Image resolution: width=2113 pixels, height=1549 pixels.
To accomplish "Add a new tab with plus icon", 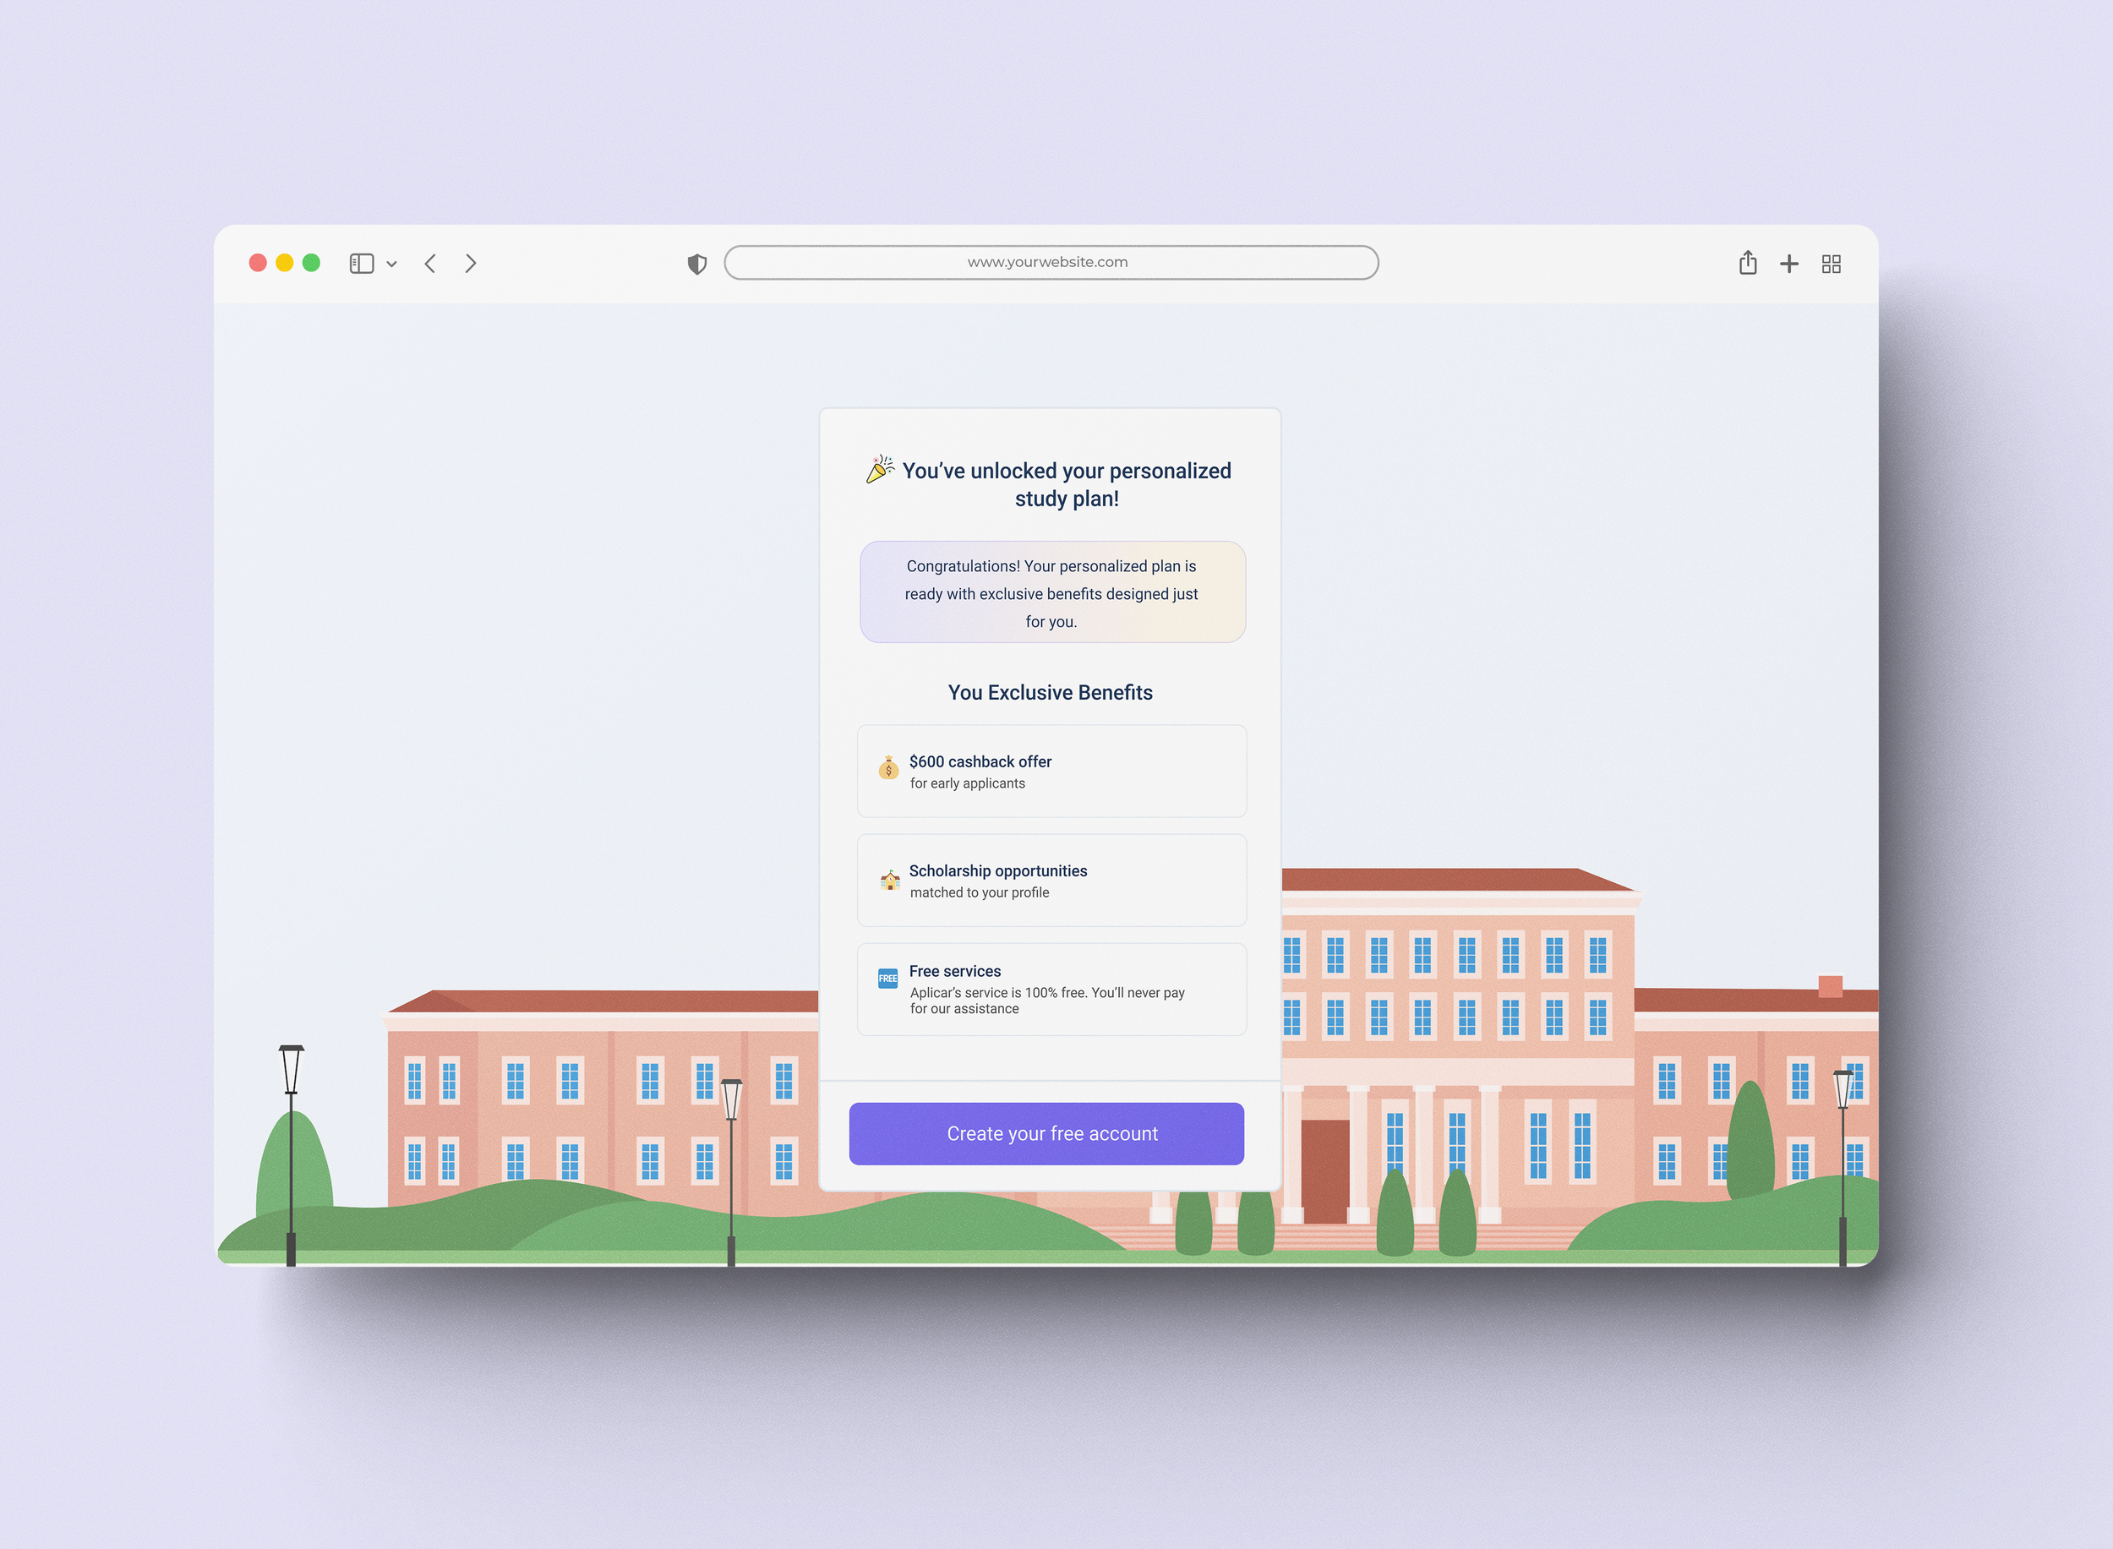I will 1788,264.
